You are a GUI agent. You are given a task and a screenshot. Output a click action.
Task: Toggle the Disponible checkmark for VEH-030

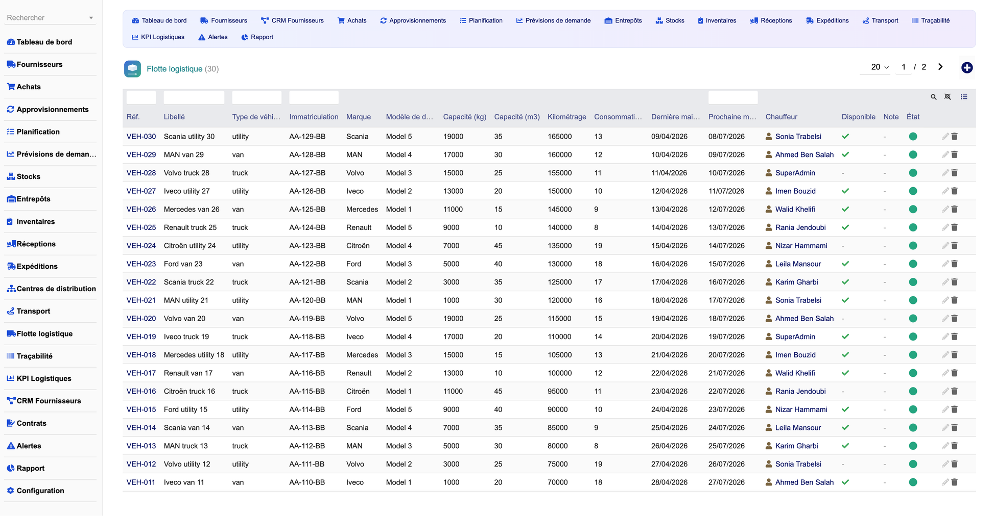pos(845,136)
